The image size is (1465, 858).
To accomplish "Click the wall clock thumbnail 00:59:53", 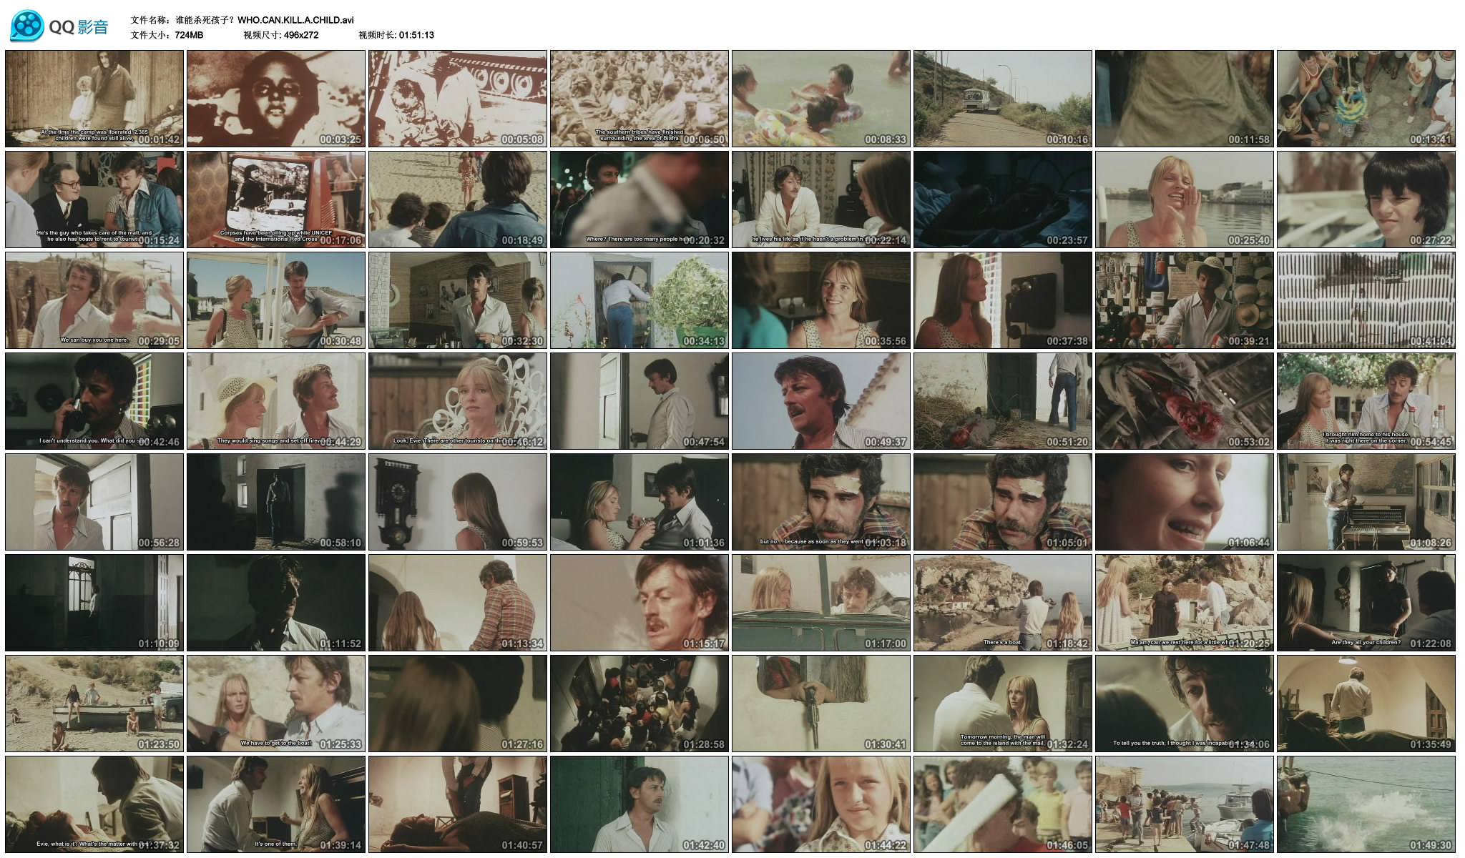I will pos(458,502).
